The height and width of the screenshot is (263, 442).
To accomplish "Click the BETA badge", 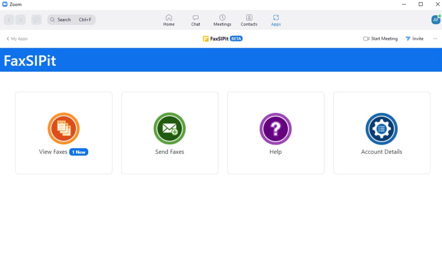I will pos(236,39).
